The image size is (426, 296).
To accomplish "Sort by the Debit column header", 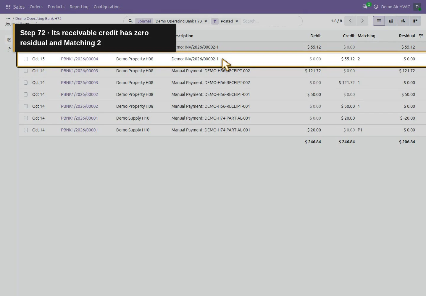I will [x=316, y=36].
